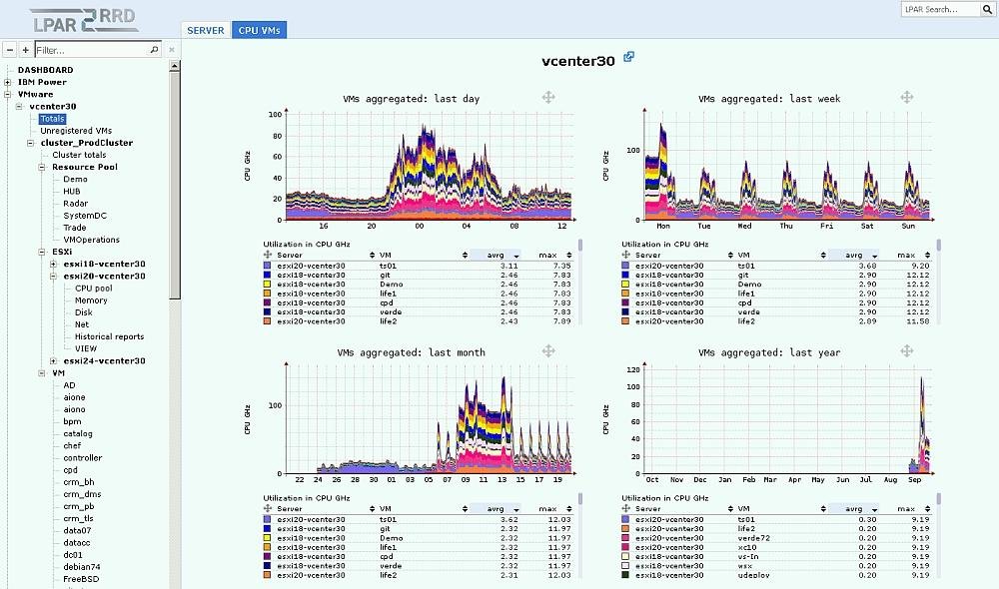Click the move icon on the last day graph
The height and width of the screenshot is (589, 999).
(548, 97)
